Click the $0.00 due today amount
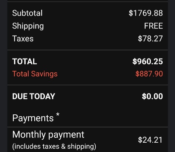This screenshot has width=175, height=152. click(x=152, y=96)
